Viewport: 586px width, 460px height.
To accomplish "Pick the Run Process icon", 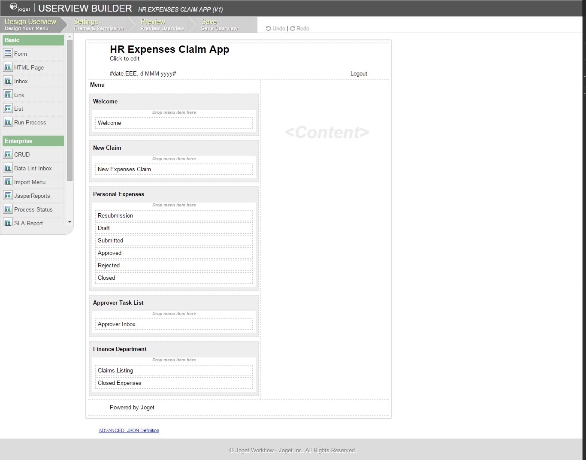I will [8, 122].
